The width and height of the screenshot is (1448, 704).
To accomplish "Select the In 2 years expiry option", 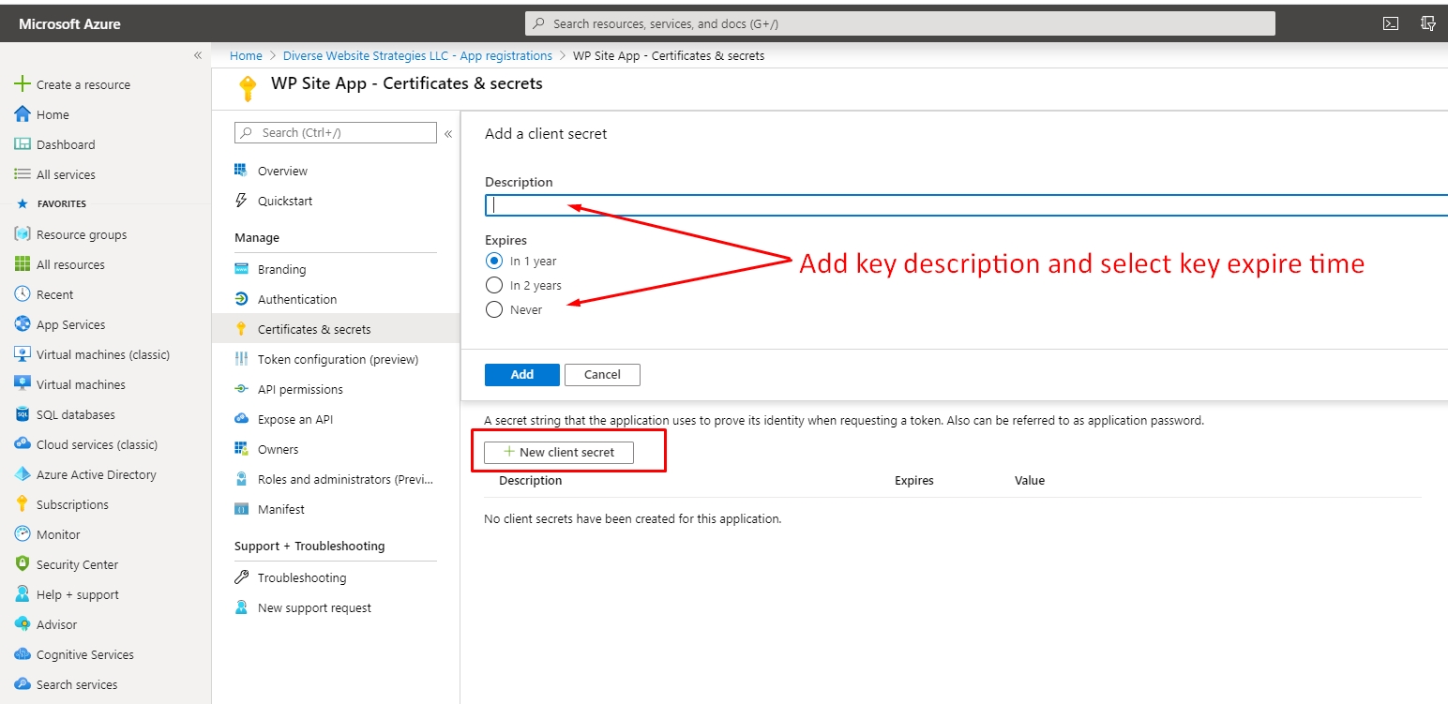I will 494,285.
